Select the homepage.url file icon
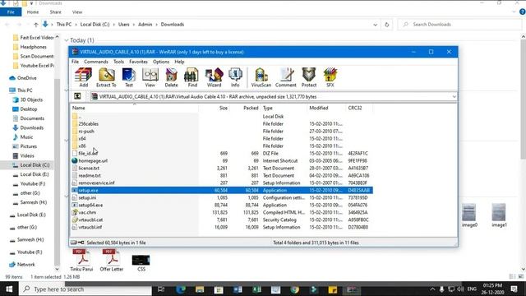526x296 pixels. tap(75, 161)
